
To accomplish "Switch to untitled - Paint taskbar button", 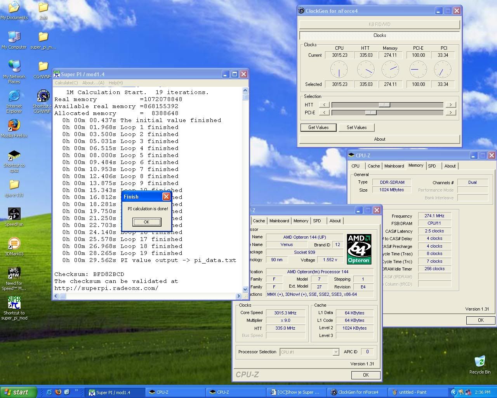I will (x=418, y=392).
